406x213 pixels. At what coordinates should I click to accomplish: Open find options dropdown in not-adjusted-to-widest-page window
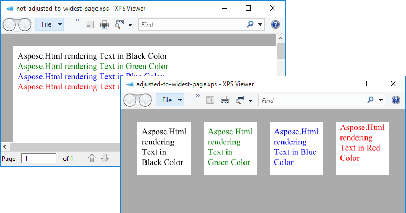(260, 24)
